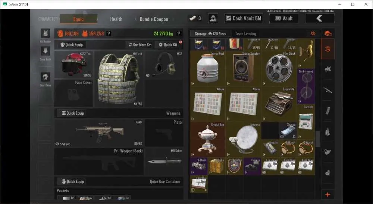Click Quick Equip for Quick Use Container
This screenshot has height=204, width=373.
pyautogui.click(x=73, y=181)
